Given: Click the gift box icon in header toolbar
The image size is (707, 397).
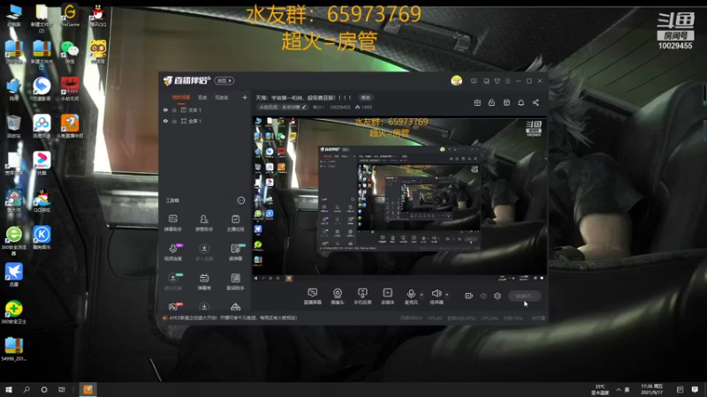Looking at the screenshot, I should click(477, 102).
